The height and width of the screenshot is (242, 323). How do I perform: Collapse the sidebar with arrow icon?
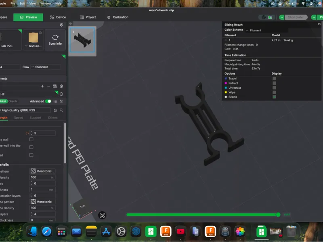(x=70, y=23)
